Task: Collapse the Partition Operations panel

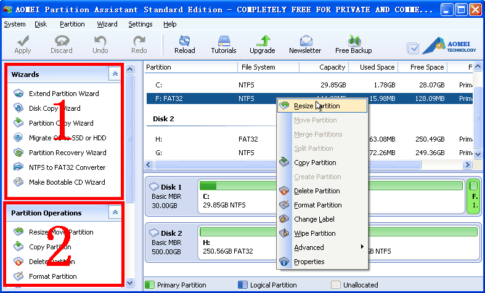Action: pos(115,212)
